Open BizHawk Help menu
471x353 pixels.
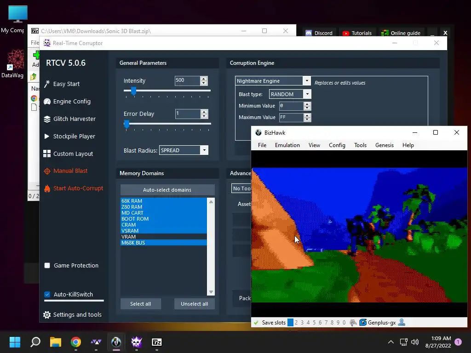408,145
